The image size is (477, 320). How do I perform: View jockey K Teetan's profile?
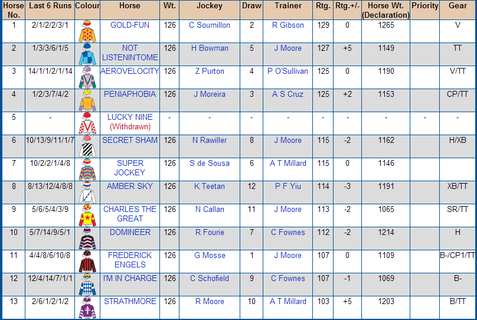[x=210, y=186]
